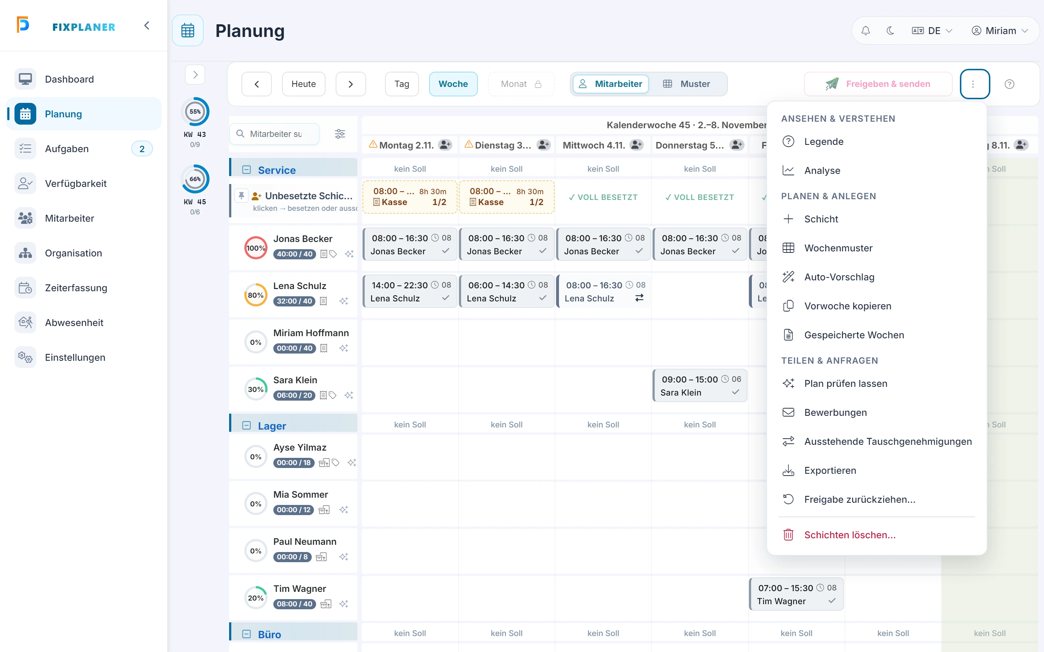Screen dimensions: 1044x652
Task: Collapse the Lager group
Action: point(246,426)
